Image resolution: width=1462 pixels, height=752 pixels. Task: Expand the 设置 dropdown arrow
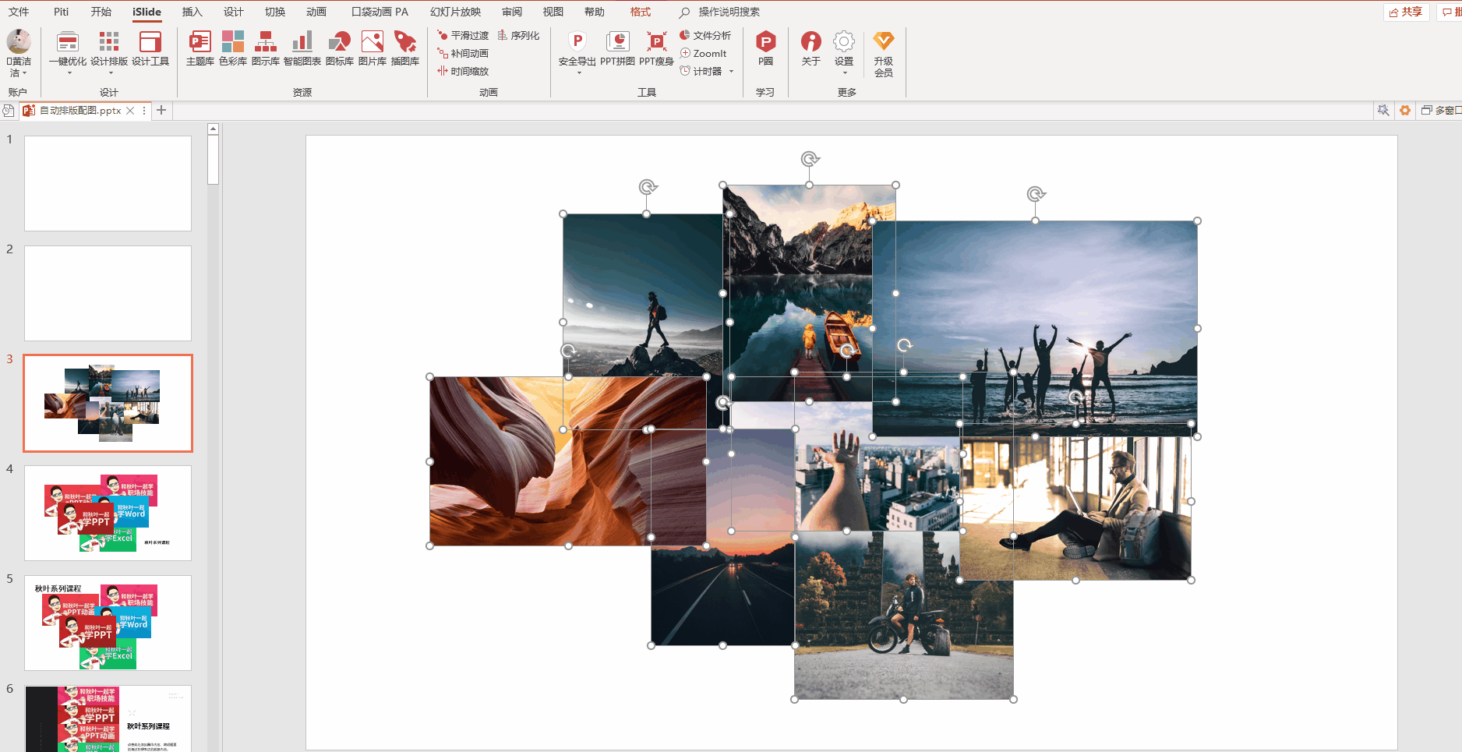click(x=845, y=73)
